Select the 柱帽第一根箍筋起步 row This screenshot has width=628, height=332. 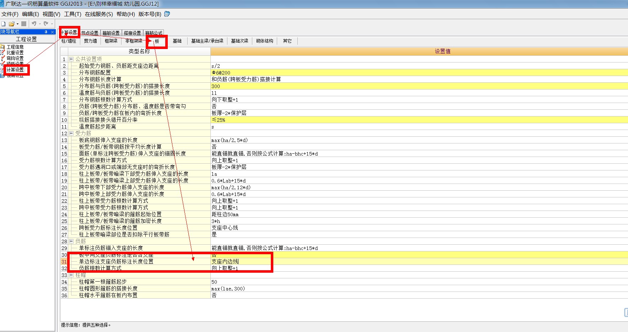(x=103, y=282)
